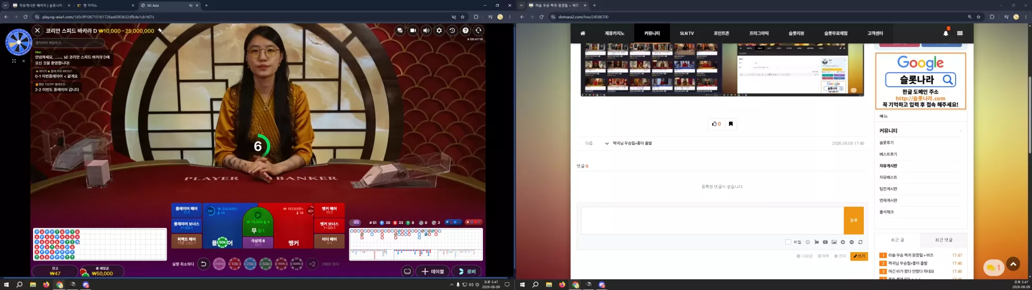The height and width of the screenshot is (290, 1032).
Task: Open tab search dropdown in left Chrome window
Action: coord(5,5)
